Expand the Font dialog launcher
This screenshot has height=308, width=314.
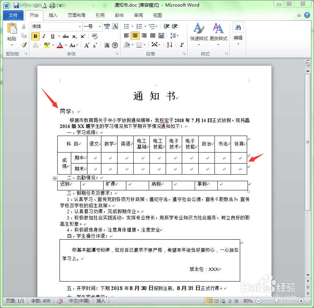pos(117,54)
